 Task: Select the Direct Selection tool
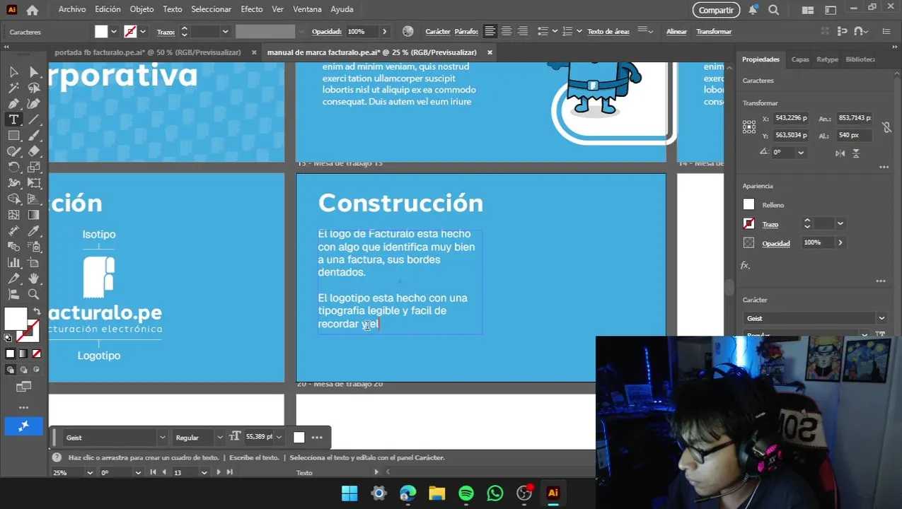coord(34,71)
